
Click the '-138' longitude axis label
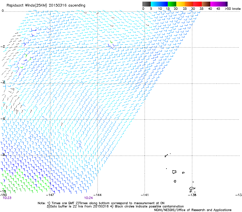pyautogui.click(x=192, y=195)
